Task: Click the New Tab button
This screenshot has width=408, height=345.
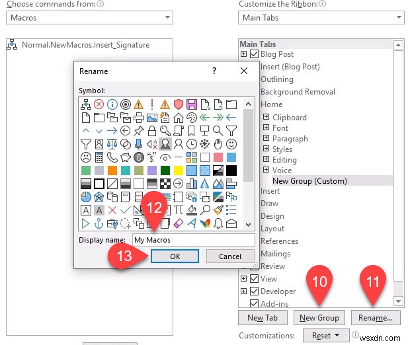Action: click(263, 318)
